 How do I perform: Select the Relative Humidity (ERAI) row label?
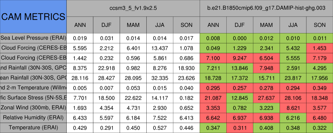[33, 118]
